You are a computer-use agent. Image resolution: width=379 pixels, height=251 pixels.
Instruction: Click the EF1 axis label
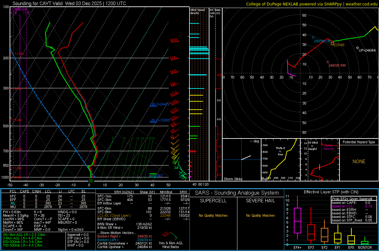[x=338, y=247]
